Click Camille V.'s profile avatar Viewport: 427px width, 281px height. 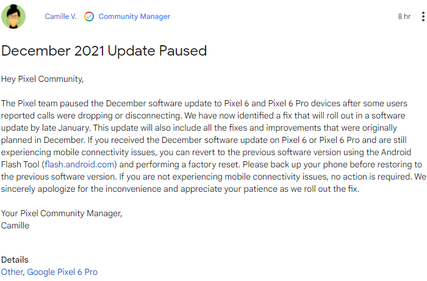pyautogui.click(x=13, y=16)
